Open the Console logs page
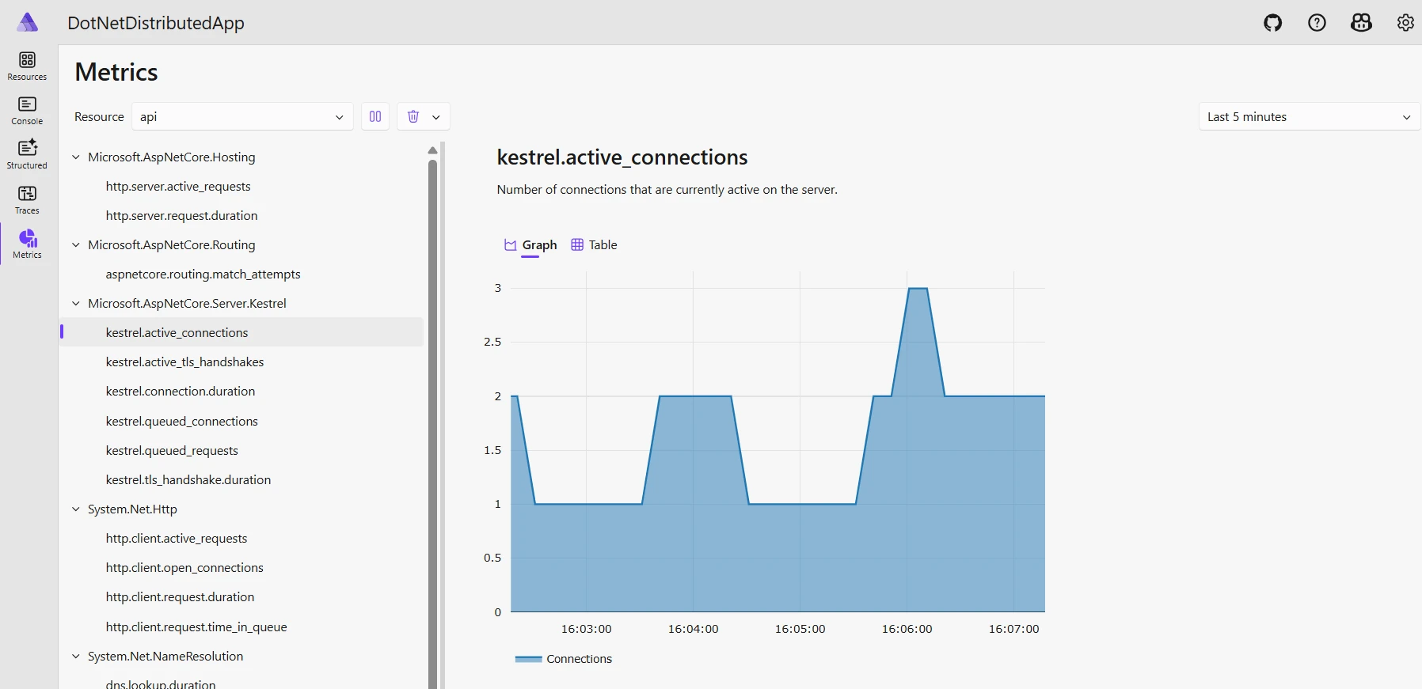The height and width of the screenshot is (689, 1422). pyautogui.click(x=27, y=111)
